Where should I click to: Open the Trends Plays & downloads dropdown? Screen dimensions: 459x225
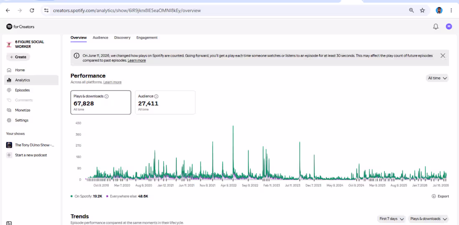pos(428,219)
